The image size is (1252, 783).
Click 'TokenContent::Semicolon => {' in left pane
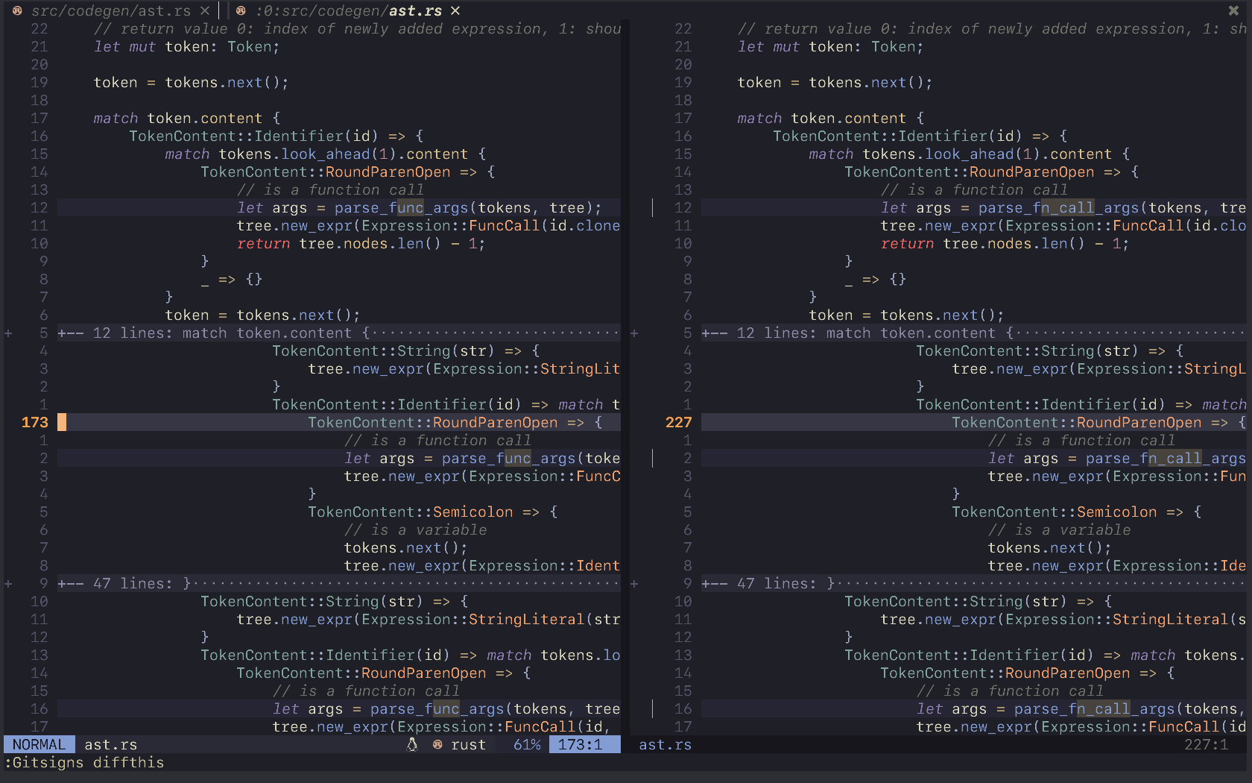click(433, 512)
